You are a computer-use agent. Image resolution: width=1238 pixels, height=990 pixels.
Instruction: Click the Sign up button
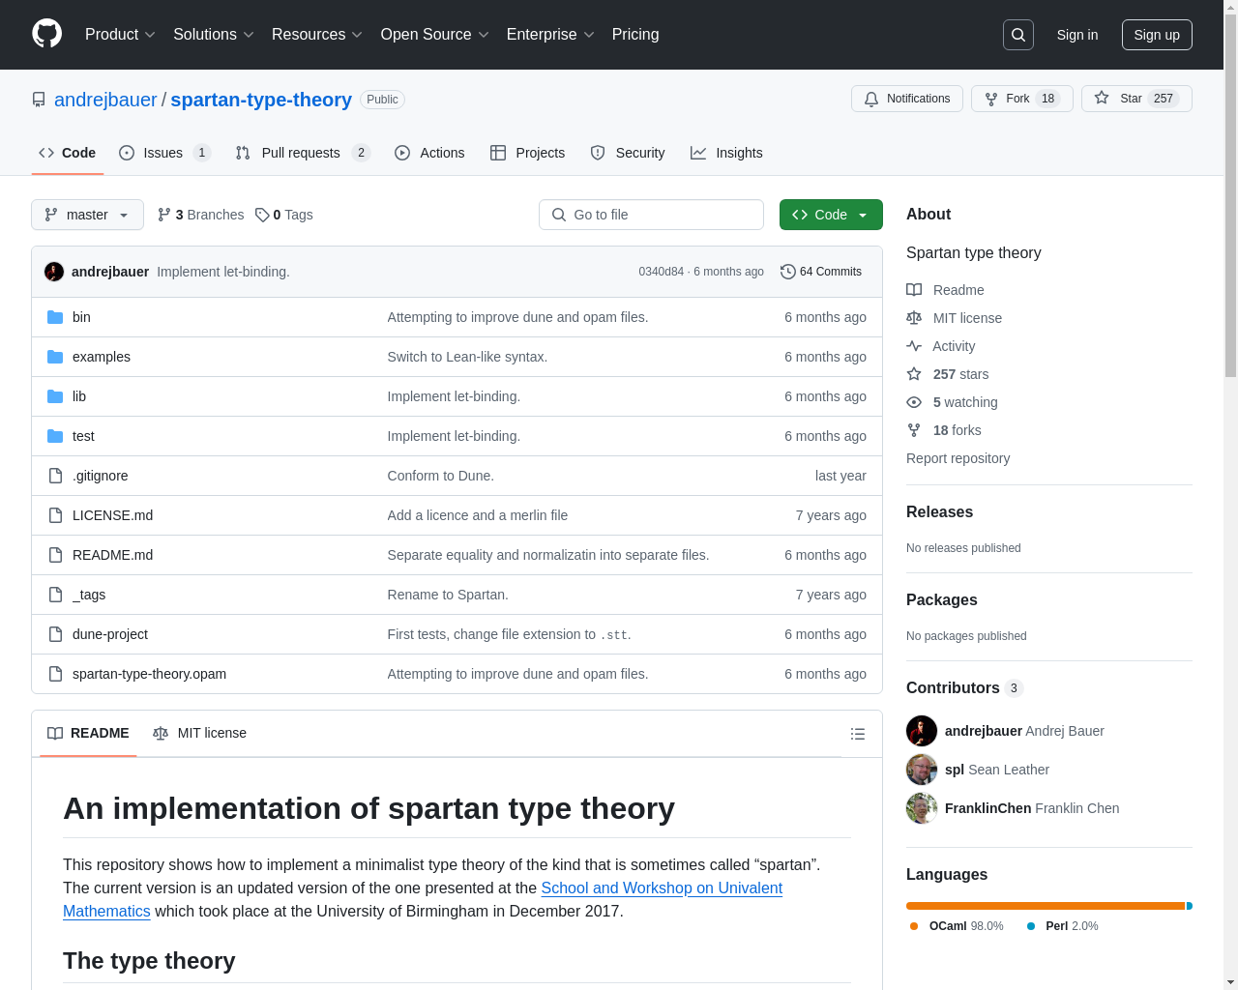pyautogui.click(x=1157, y=35)
